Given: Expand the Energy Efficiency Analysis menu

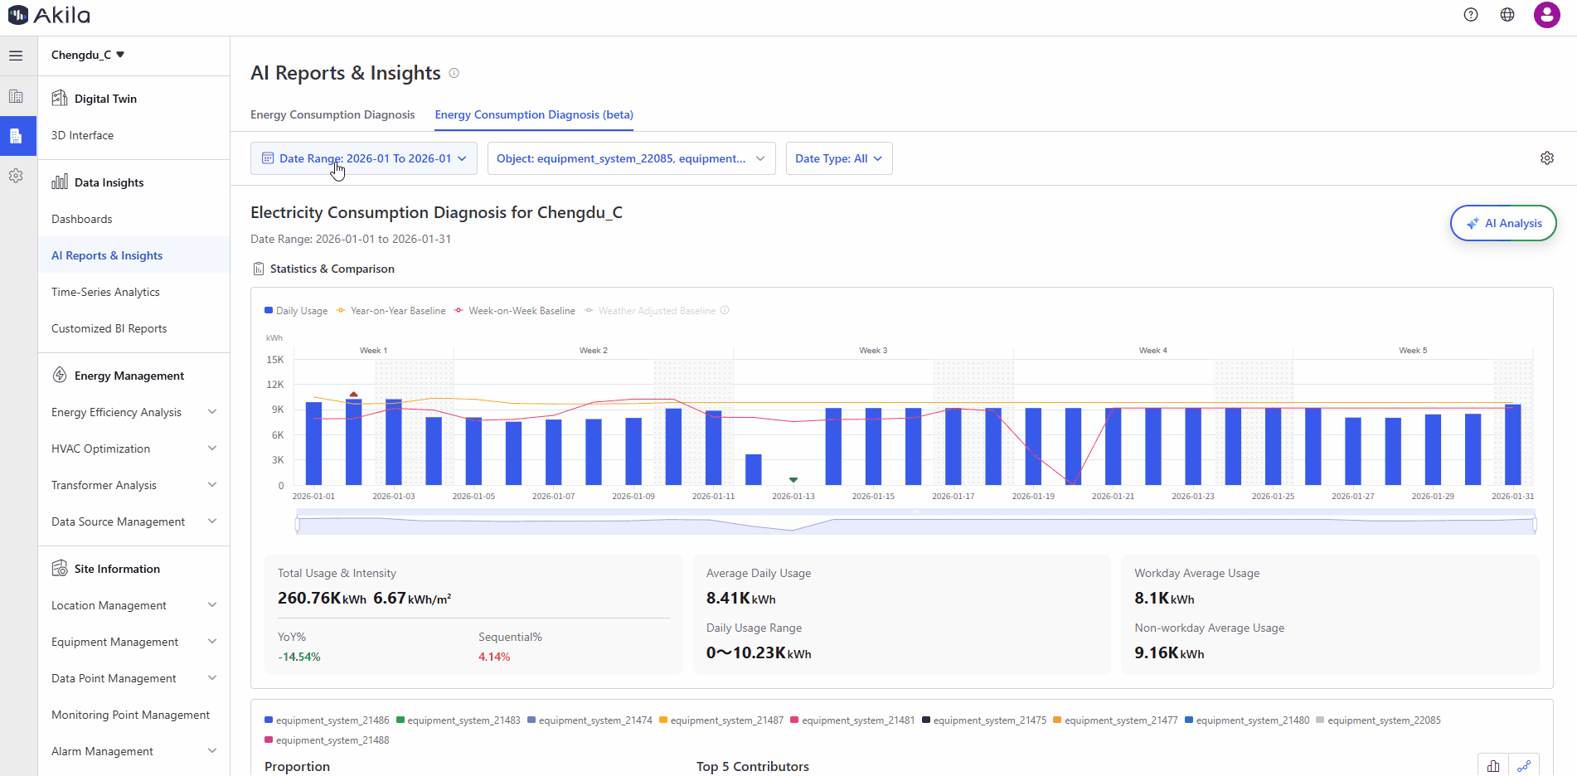Looking at the screenshot, I should (133, 412).
